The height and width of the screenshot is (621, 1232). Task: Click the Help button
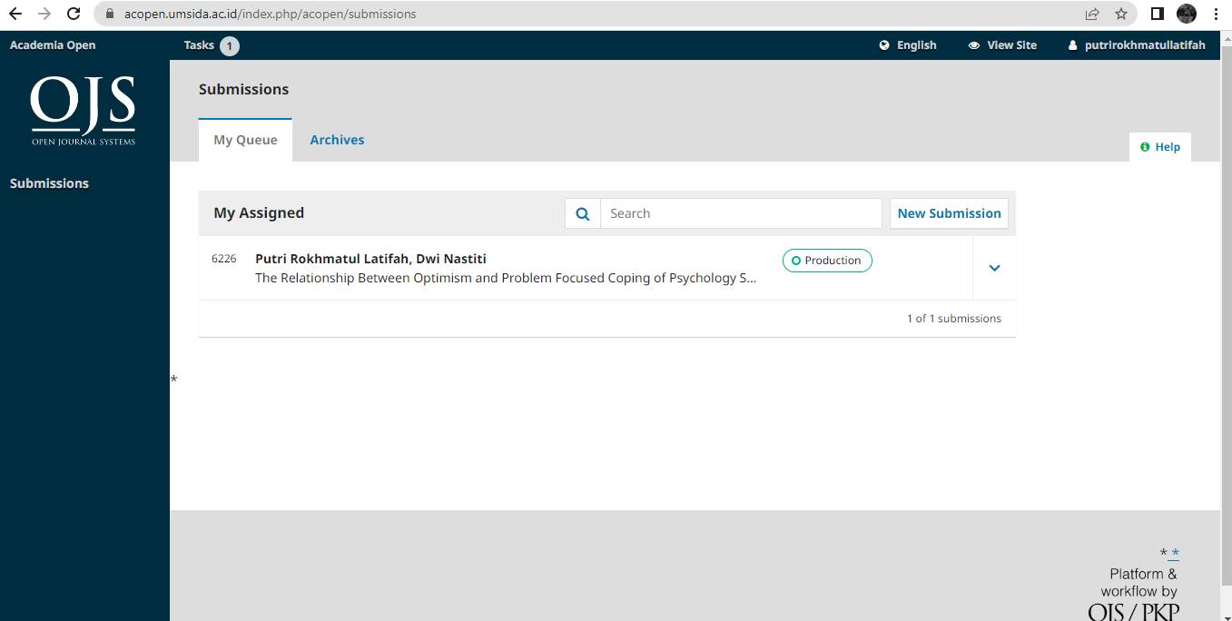tap(1160, 147)
